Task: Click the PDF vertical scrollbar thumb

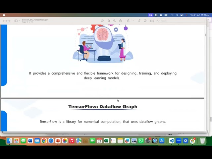Action: [x=205, y=35]
